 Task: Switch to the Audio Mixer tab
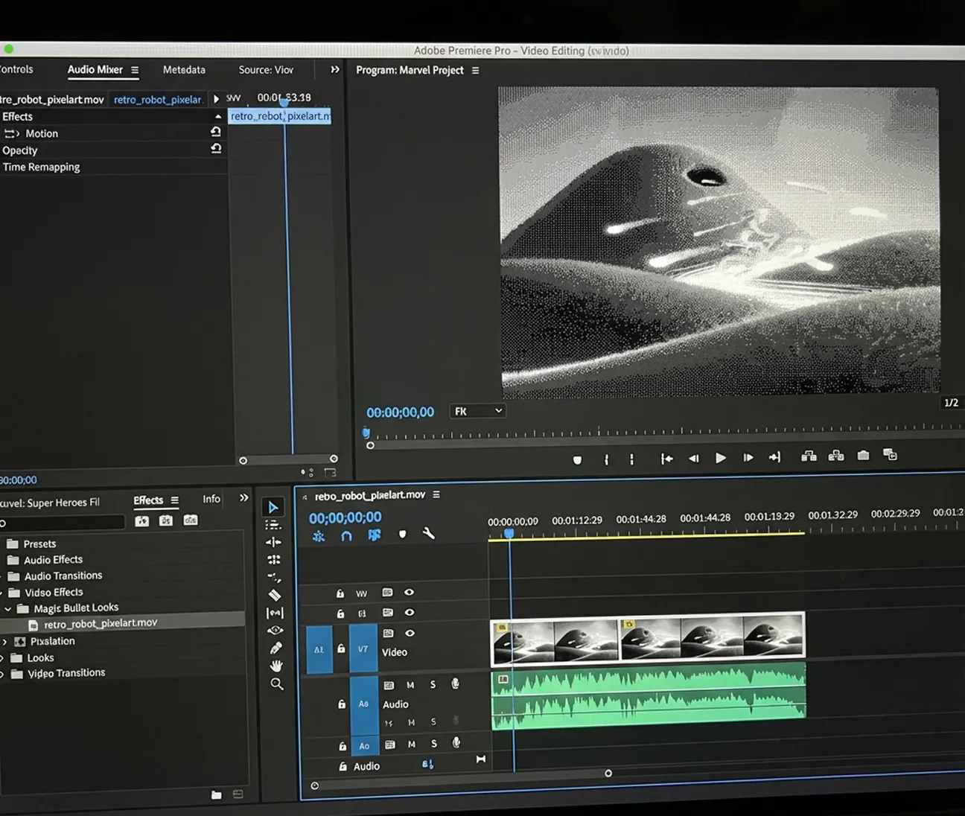click(x=95, y=69)
